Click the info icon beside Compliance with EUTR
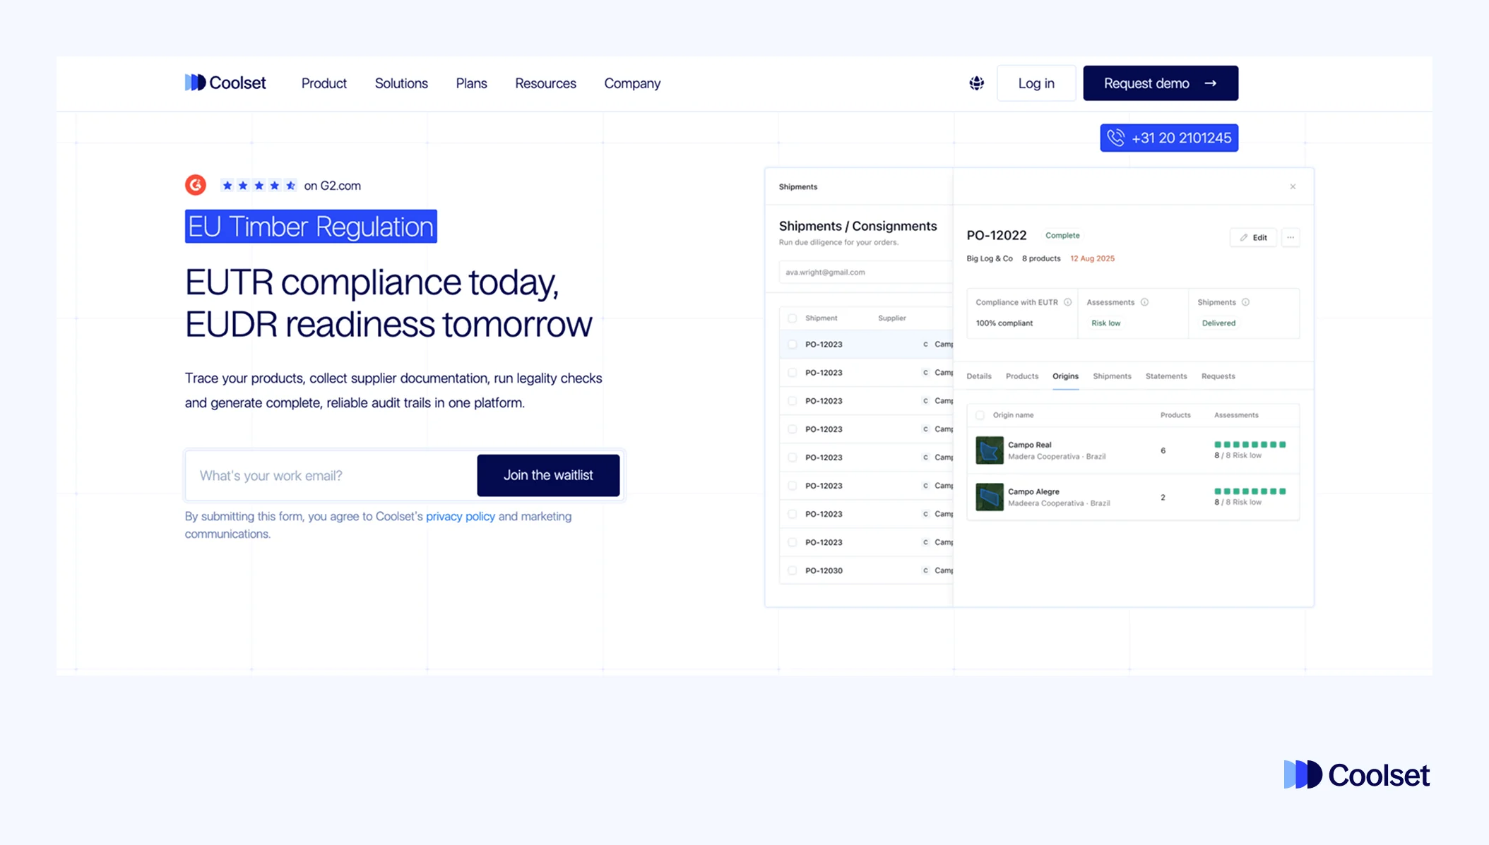1489x845 pixels. point(1067,301)
